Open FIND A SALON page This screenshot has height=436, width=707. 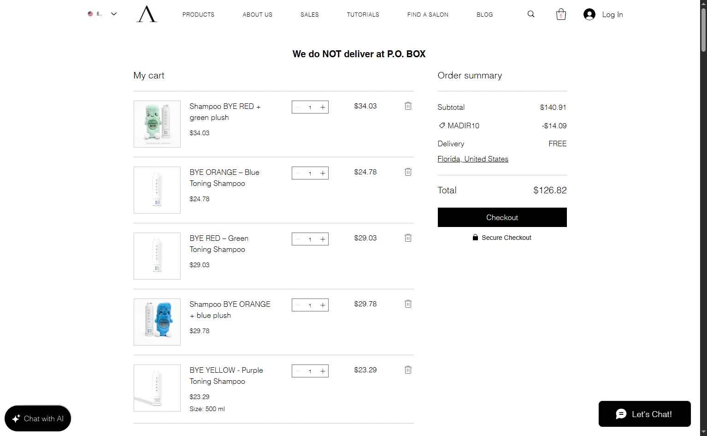(x=428, y=14)
